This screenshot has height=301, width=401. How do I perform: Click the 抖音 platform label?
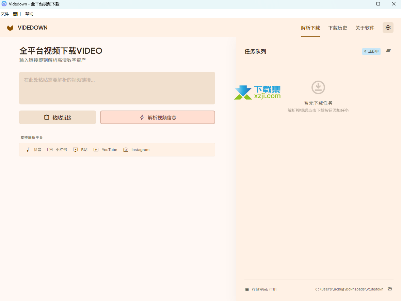click(x=37, y=150)
